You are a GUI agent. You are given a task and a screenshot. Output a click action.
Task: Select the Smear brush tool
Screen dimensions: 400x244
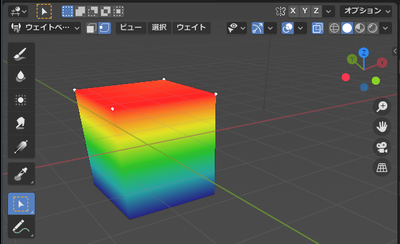click(x=21, y=123)
